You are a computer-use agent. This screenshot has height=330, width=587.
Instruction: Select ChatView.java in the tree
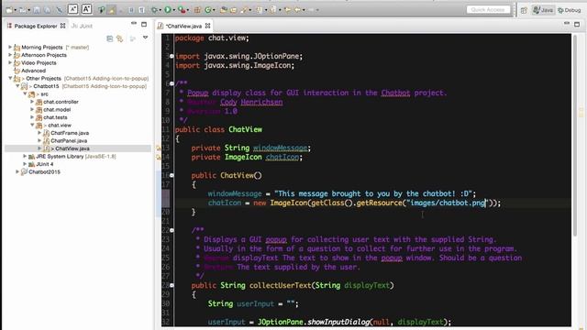(x=72, y=148)
